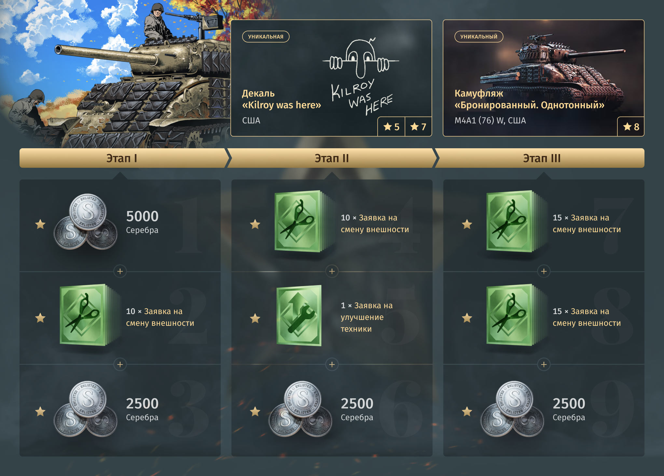The width and height of the screenshot is (664, 476).
Task: Select the scissors appearance ticket in Stage I
Action: 89,315
